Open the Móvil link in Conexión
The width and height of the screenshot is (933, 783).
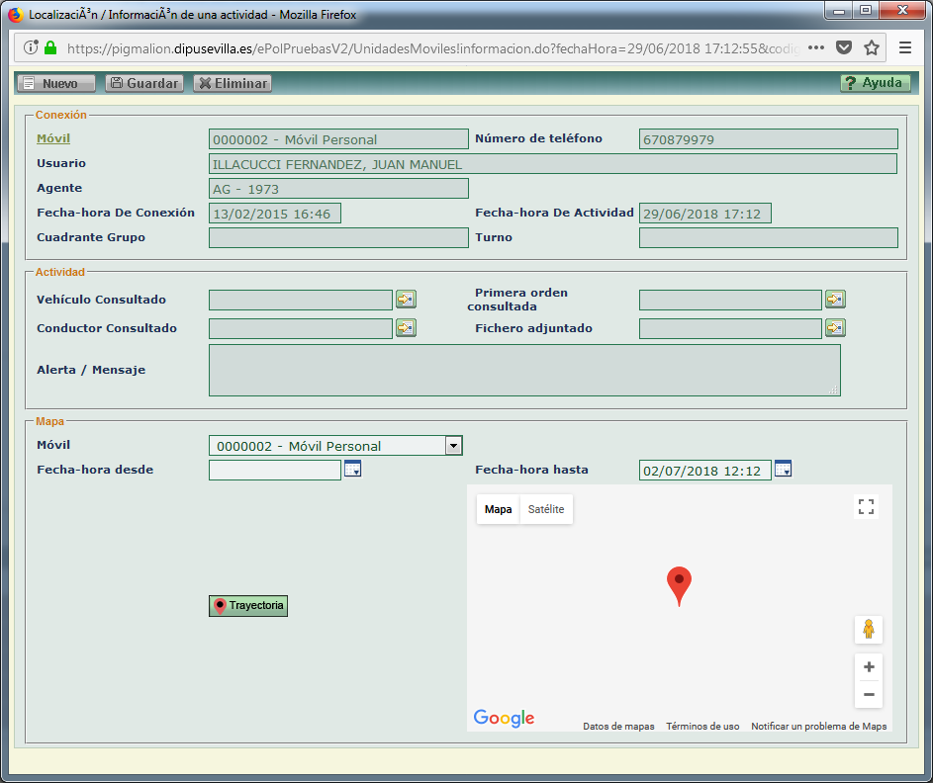(x=53, y=138)
